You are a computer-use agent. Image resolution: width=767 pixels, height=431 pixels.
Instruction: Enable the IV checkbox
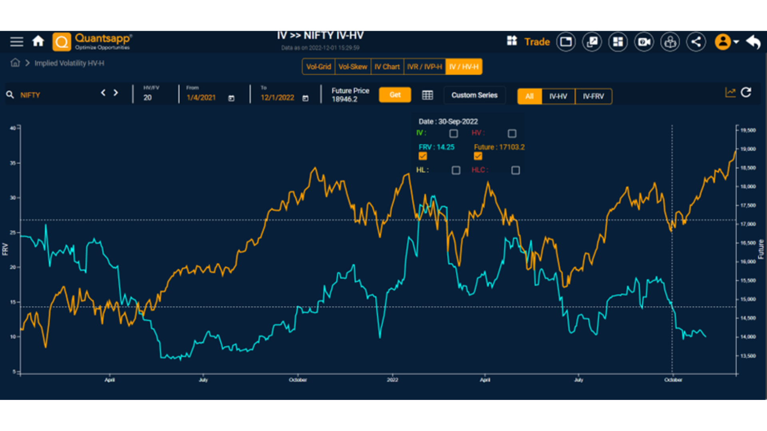[453, 133]
